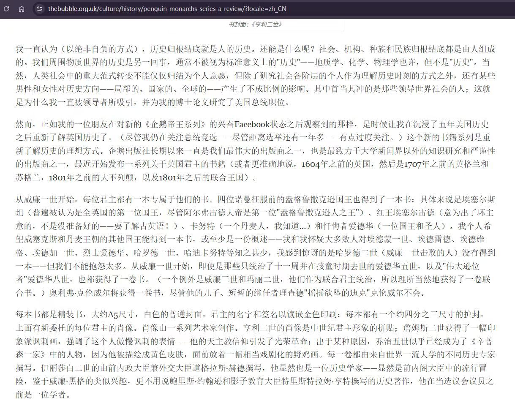Go to the browser home page icon
The height and width of the screenshot is (406, 515).
[22, 9]
